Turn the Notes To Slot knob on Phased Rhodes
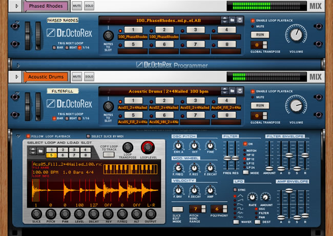Screen dimensions: 333x236 pos(108,35)
